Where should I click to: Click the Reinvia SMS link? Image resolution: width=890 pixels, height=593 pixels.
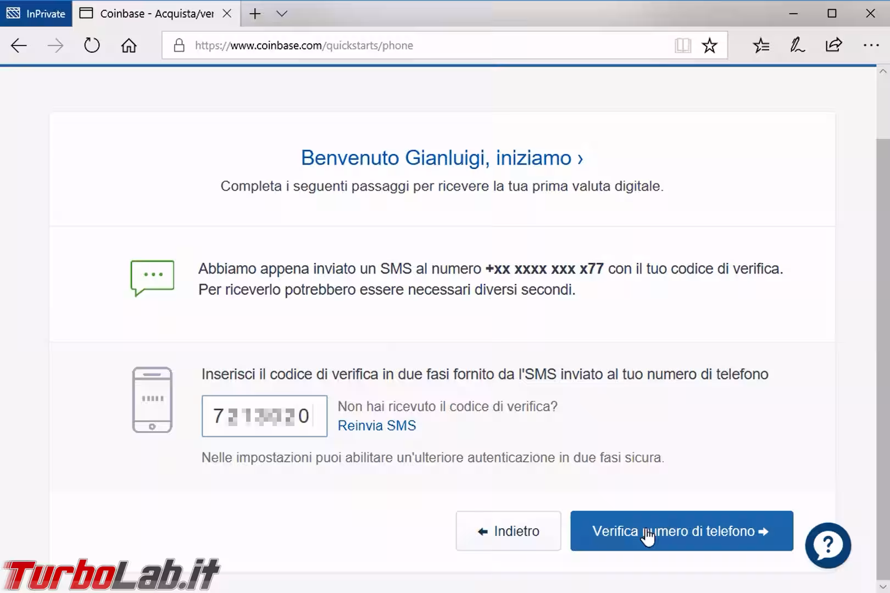click(x=377, y=426)
